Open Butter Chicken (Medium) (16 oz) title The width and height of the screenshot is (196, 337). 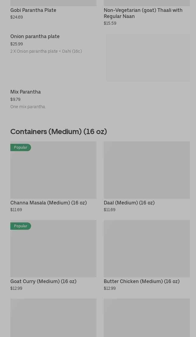click(x=142, y=281)
